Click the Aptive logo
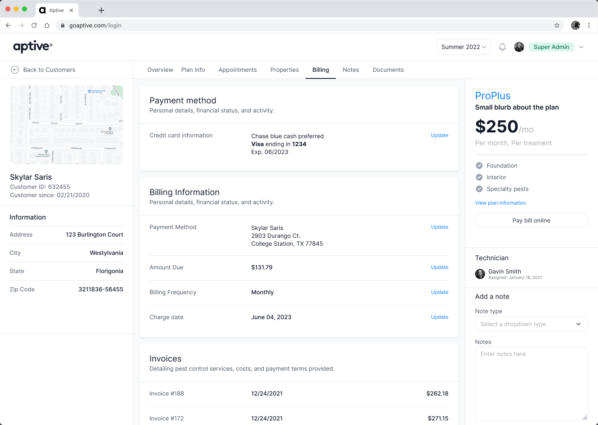Screen dimensions: 598x425 (x=33, y=46)
